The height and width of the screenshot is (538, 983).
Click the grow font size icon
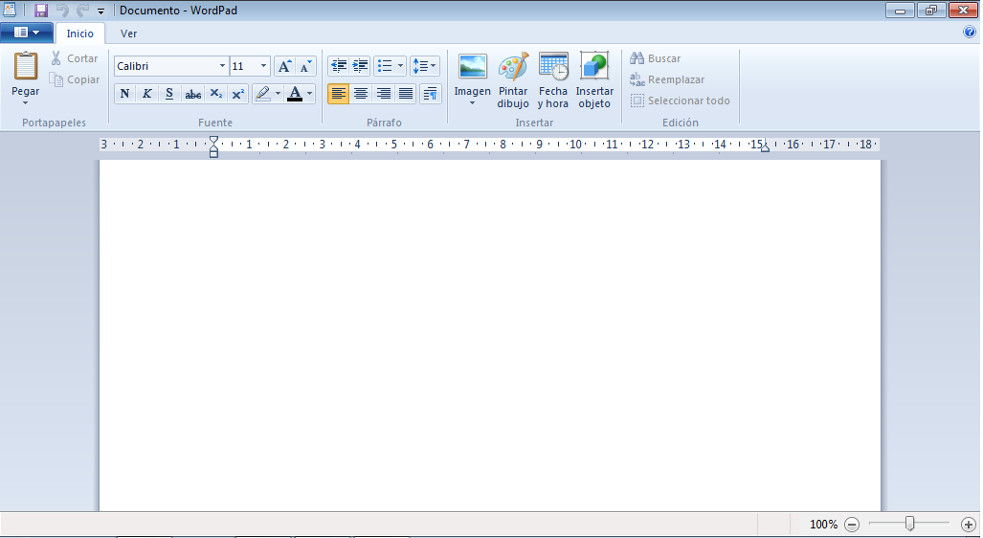tap(284, 66)
